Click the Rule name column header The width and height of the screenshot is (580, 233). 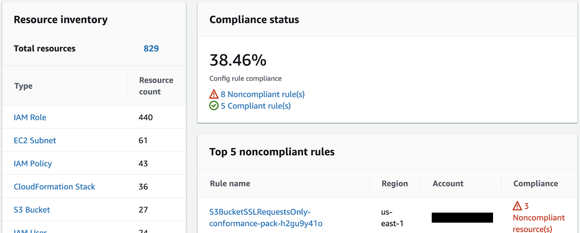pos(230,184)
